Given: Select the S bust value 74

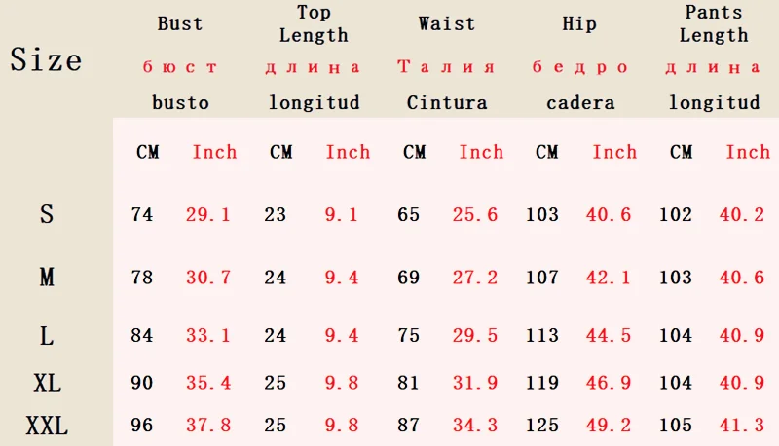Looking at the screenshot, I should click(x=141, y=214).
